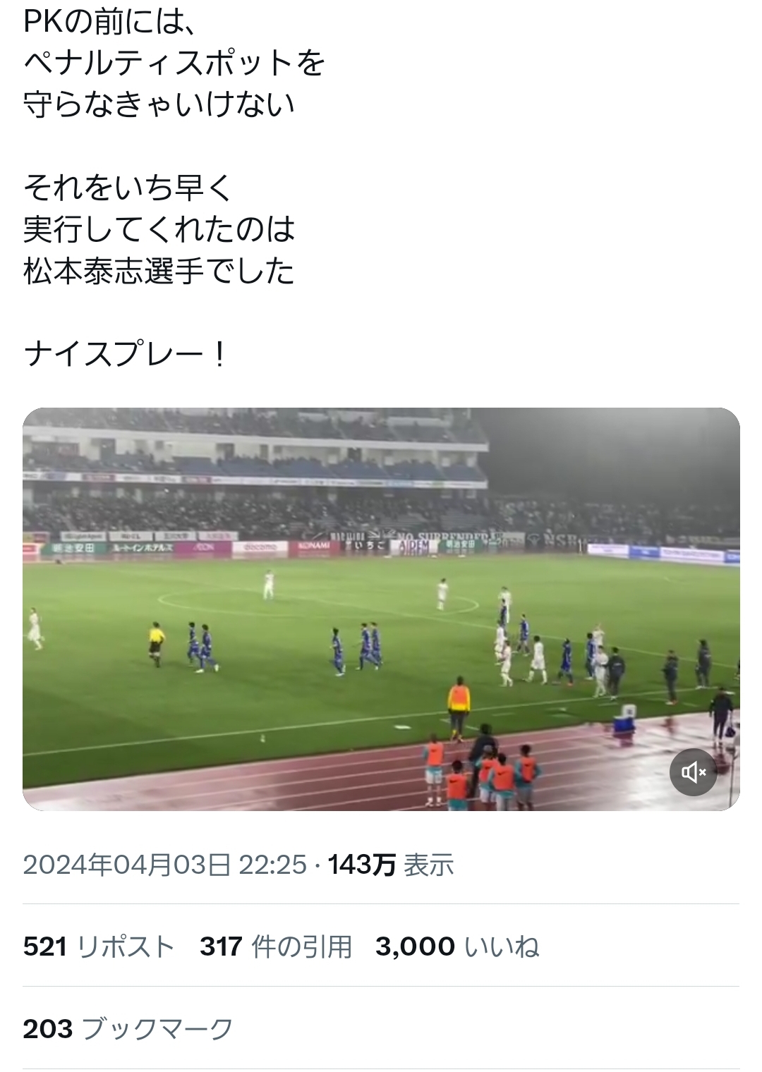Image resolution: width=762 pixels, height=1072 pixels.
Task: Play the embedded soccer match video
Action: [x=381, y=609]
